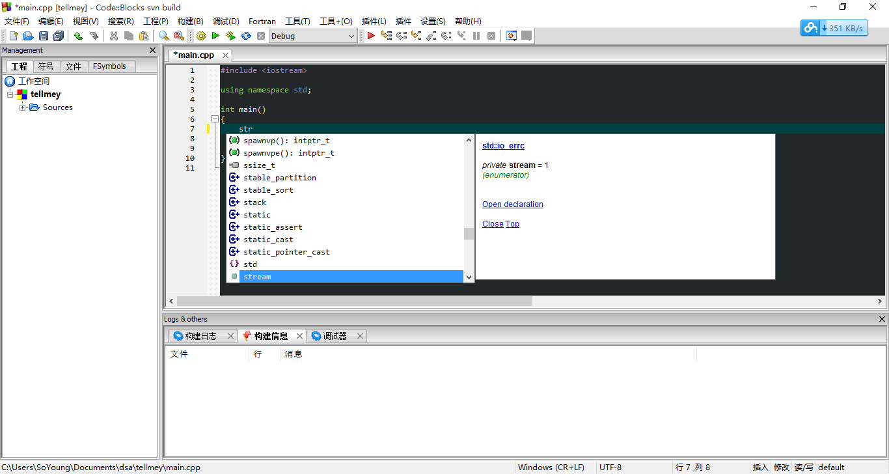Open the Fortran menu
Viewport: 889px width, 474px height.
tap(262, 21)
